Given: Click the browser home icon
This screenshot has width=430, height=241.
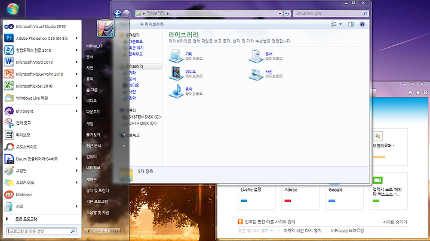Looking at the screenshot, I should (410, 92).
